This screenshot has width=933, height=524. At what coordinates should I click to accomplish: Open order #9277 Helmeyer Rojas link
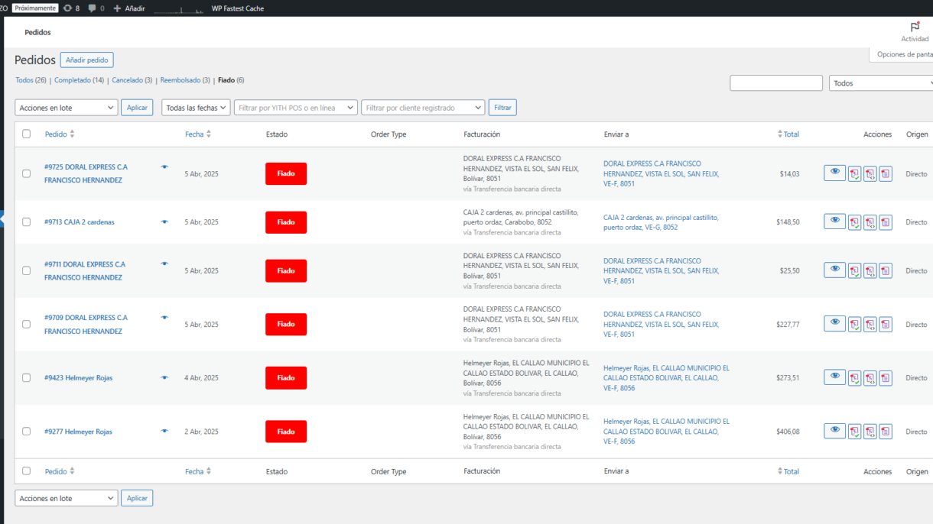point(78,432)
